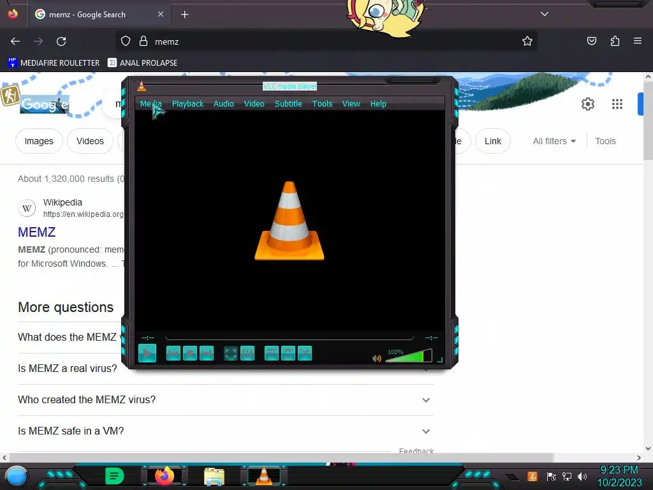
Task: Open Action Center flag tray icon
Action: (552, 476)
